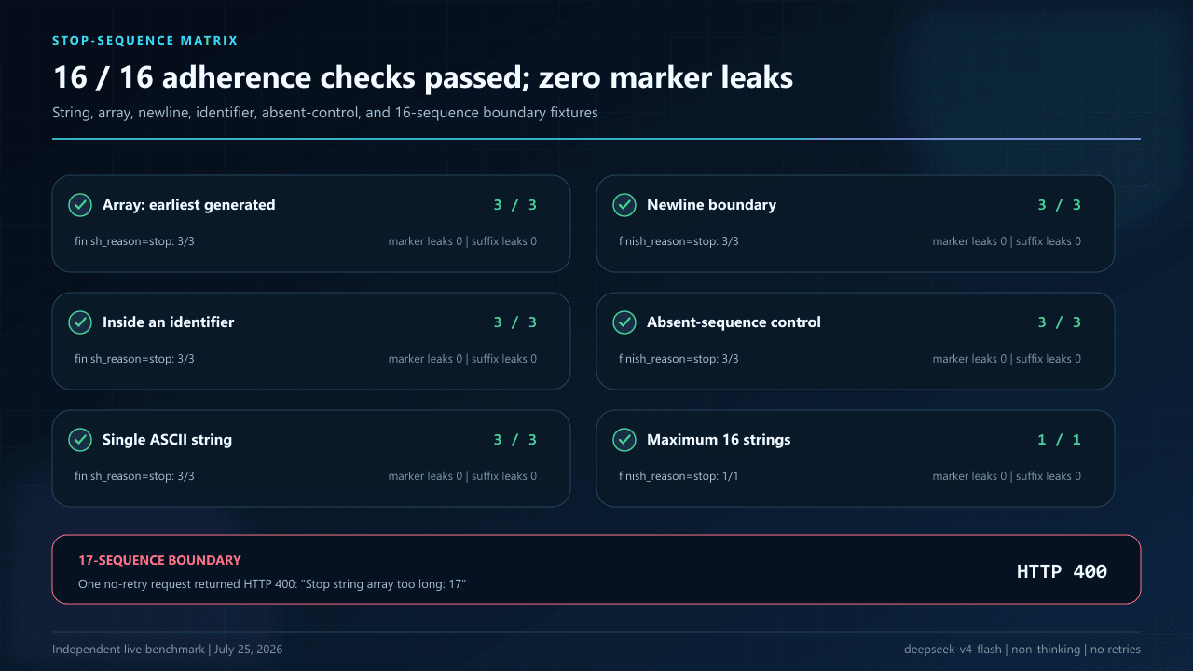Click the 'deepseek-v4-flash | non-thinking | no retries' footer

coord(1022,650)
